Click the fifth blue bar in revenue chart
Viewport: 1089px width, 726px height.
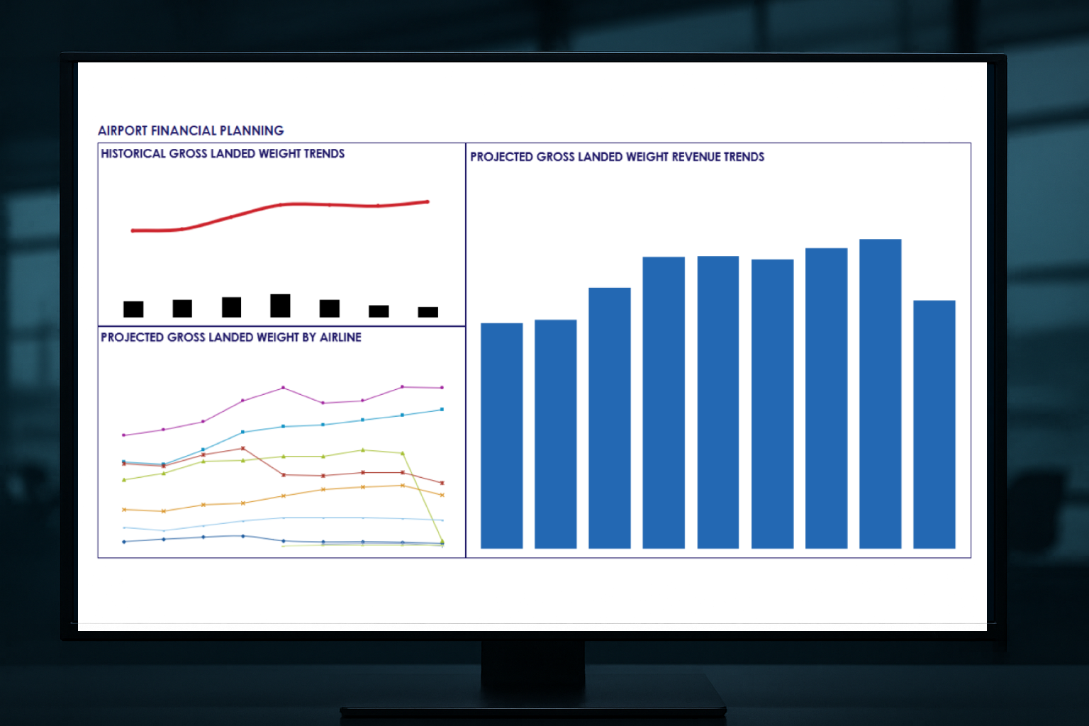(x=717, y=402)
